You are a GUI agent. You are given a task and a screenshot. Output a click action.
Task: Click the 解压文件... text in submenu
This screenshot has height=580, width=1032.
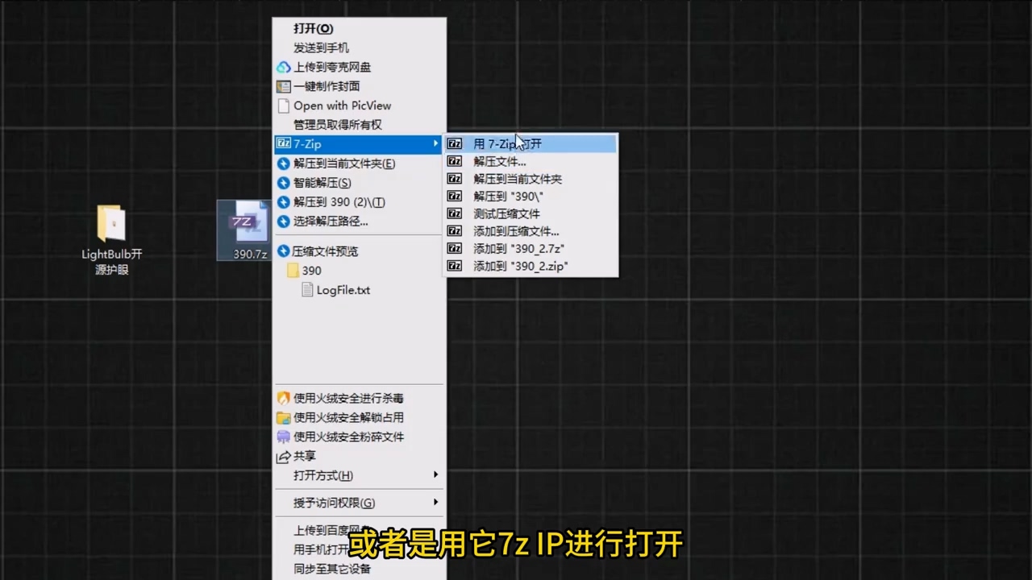click(500, 161)
